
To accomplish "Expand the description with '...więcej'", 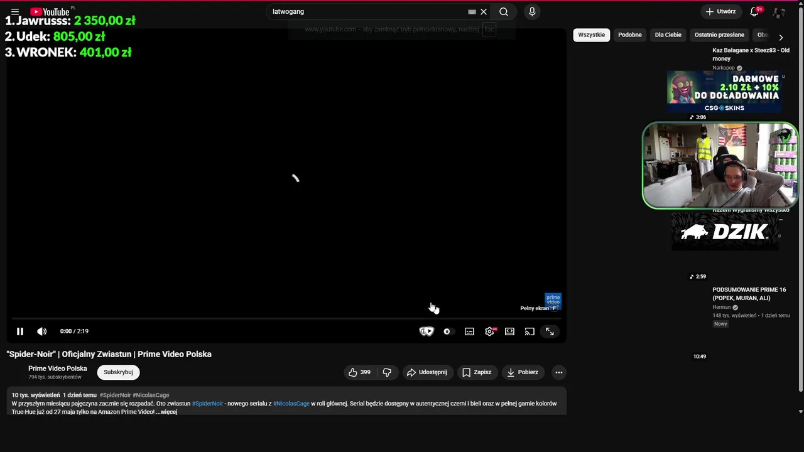I will (166, 412).
